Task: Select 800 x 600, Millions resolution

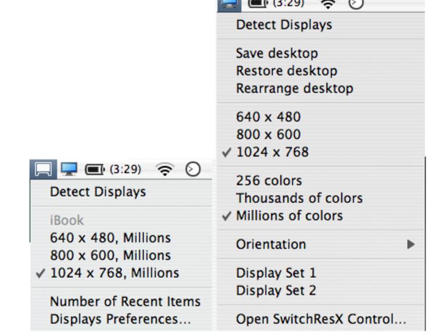Action: point(110,255)
